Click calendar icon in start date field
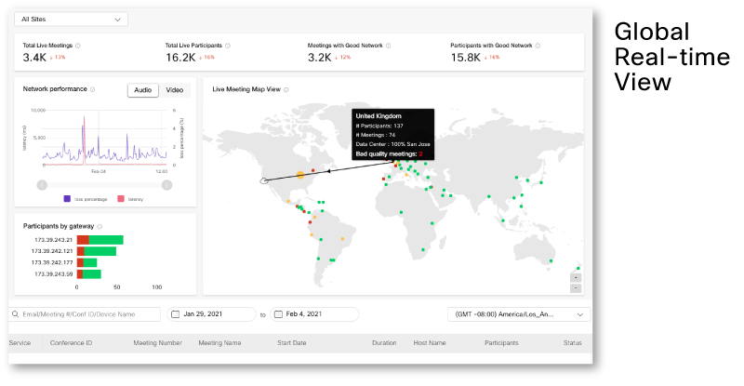 [x=175, y=314]
